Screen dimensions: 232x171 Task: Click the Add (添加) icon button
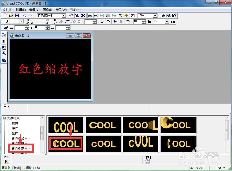pos(147,161)
